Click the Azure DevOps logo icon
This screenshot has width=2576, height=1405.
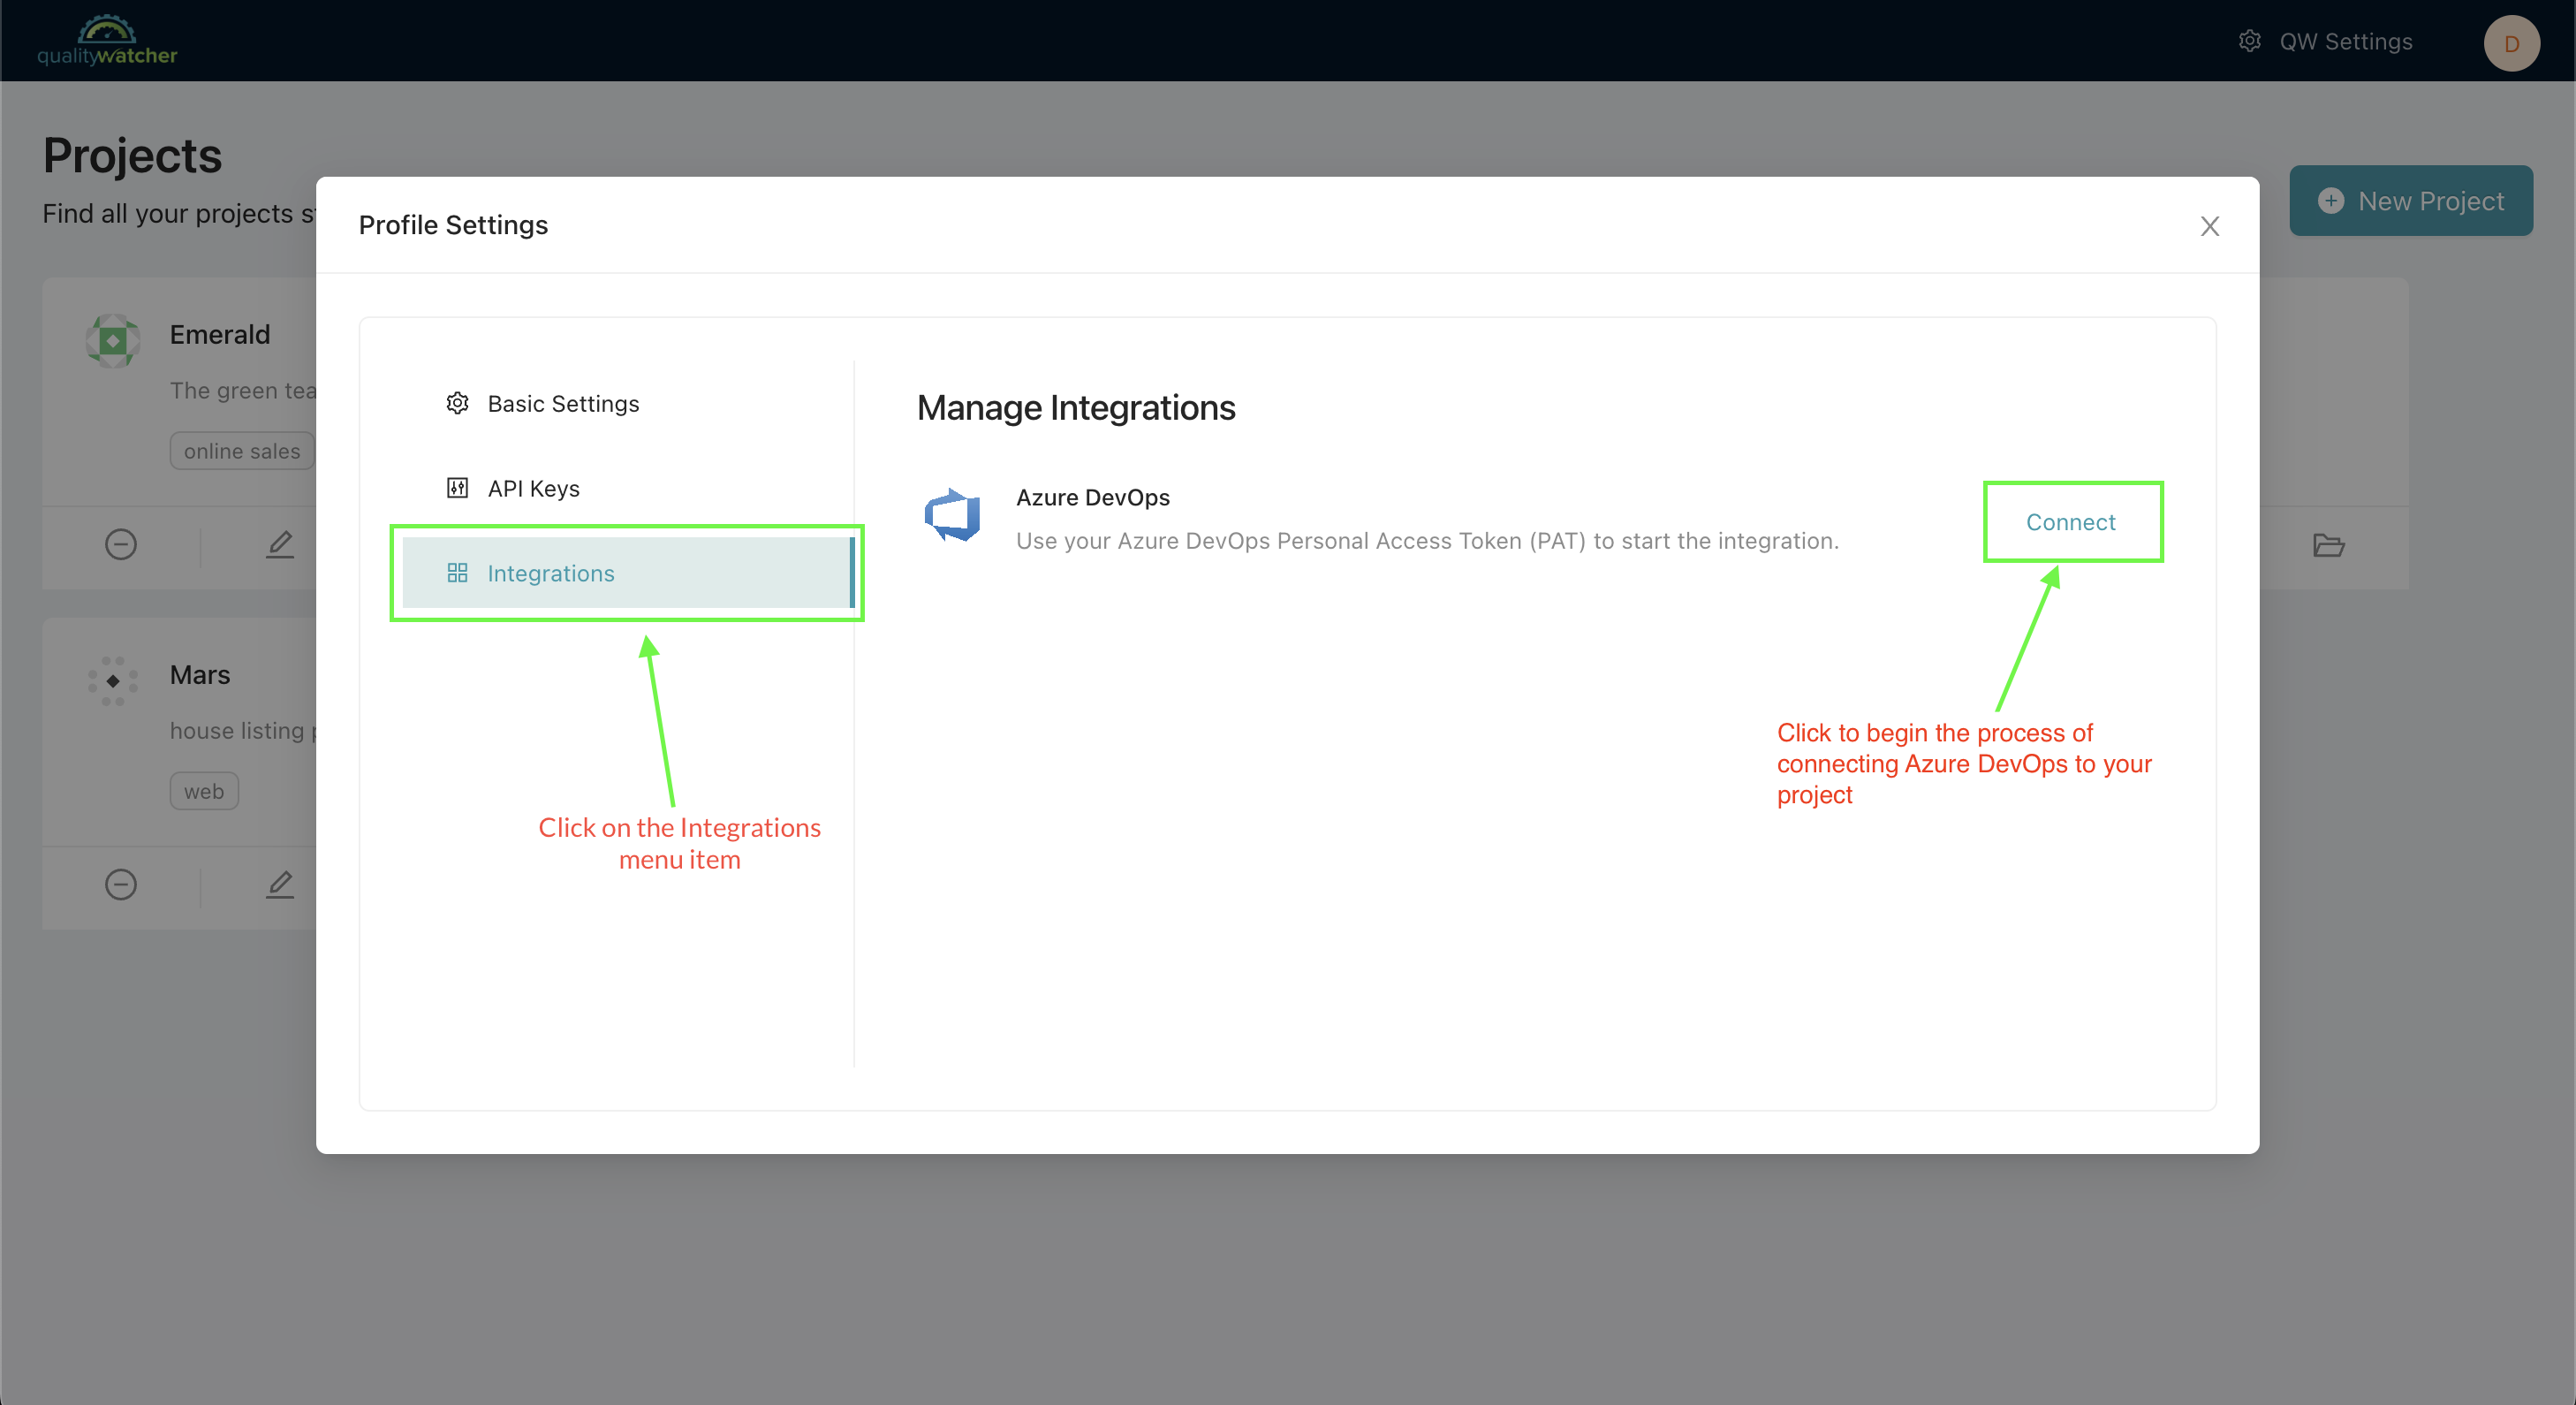[x=953, y=515]
